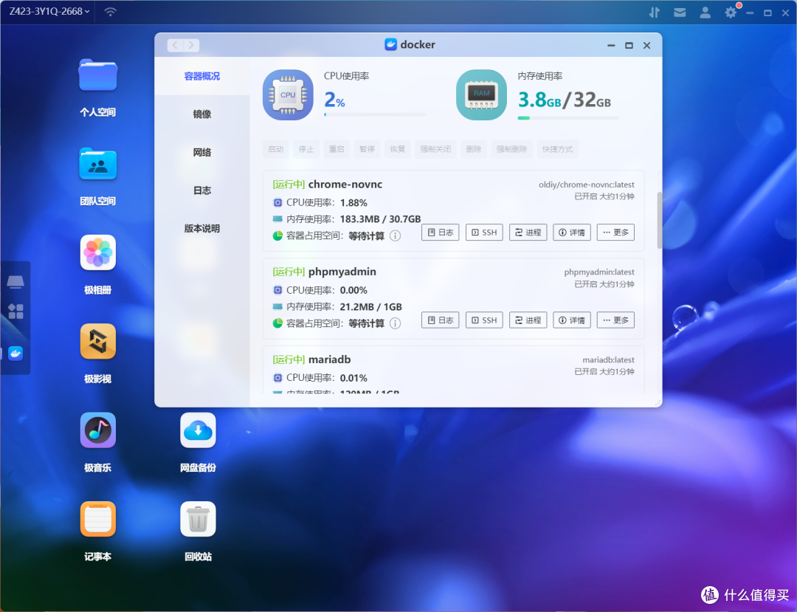The image size is (797, 612).
Task: Switch to the 镜像 images tab
Action: (202, 114)
